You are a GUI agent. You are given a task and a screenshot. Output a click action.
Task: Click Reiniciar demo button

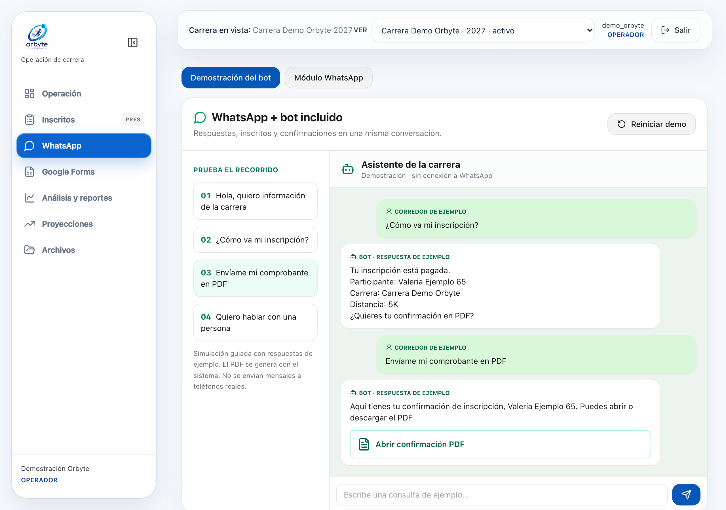(651, 124)
